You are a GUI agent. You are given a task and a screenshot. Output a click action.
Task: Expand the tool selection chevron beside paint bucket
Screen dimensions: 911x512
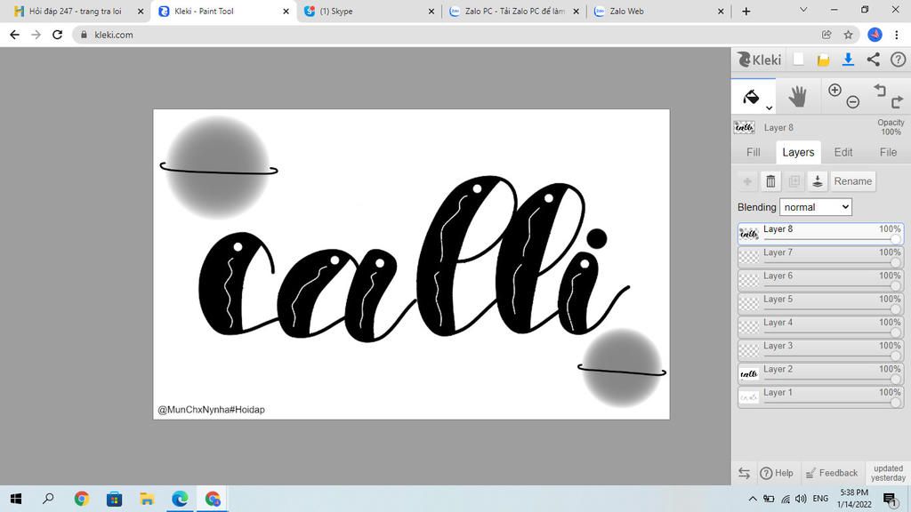(x=769, y=108)
